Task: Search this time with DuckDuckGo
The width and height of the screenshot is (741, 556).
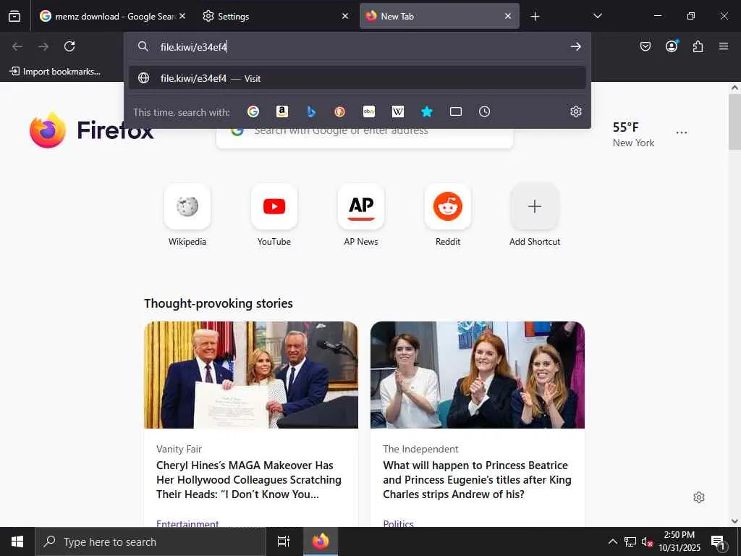Action: click(340, 111)
